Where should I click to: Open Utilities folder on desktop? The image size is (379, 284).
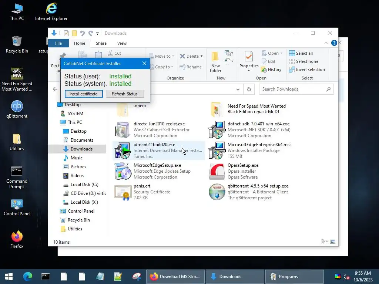pyautogui.click(x=17, y=142)
